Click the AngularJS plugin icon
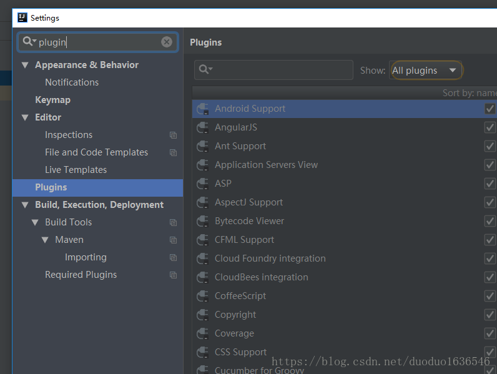The width and height of the screenshot is (497, 374). (202, 127)
